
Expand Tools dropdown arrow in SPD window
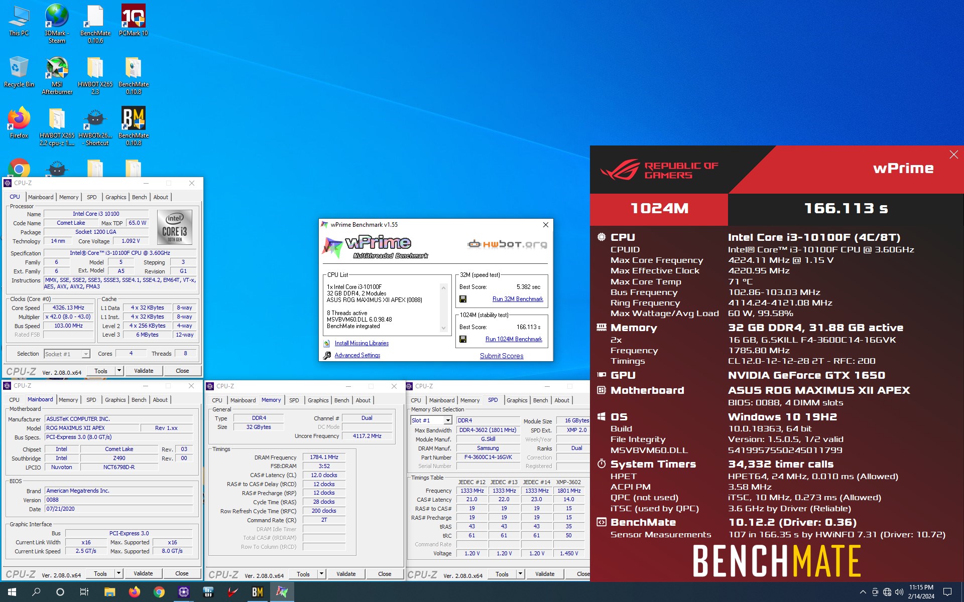520,574
